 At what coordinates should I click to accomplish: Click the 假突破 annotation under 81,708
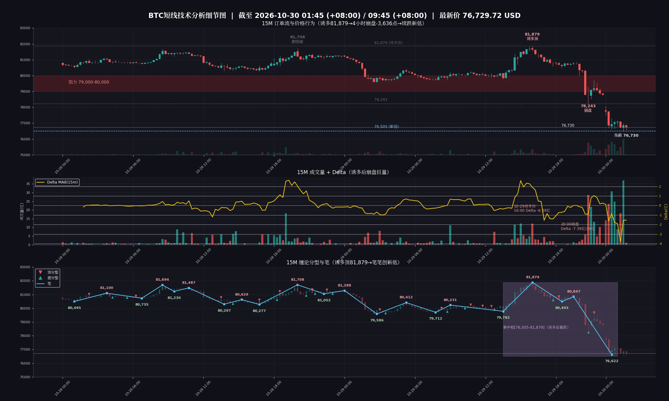(297, 42)
